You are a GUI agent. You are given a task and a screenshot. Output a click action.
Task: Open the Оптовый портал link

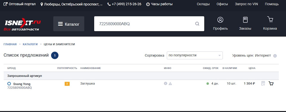click(x=20, y=4)
